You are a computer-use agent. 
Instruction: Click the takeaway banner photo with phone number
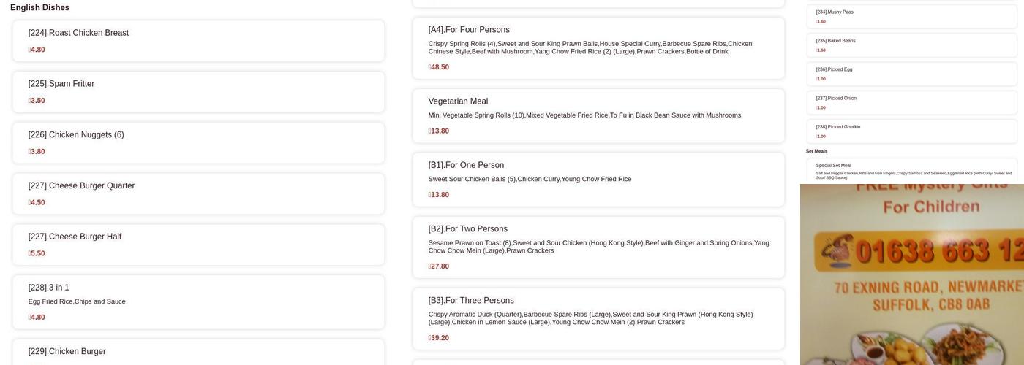pyautogui.click(x=911, y=274)
